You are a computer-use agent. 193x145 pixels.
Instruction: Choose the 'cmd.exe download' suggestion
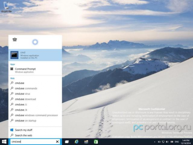[x=25, y=99]
